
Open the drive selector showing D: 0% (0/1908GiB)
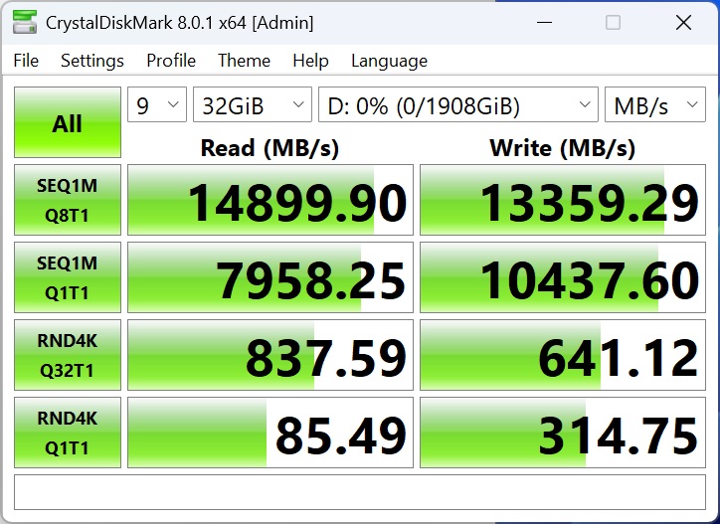click(x=458, y=104)
